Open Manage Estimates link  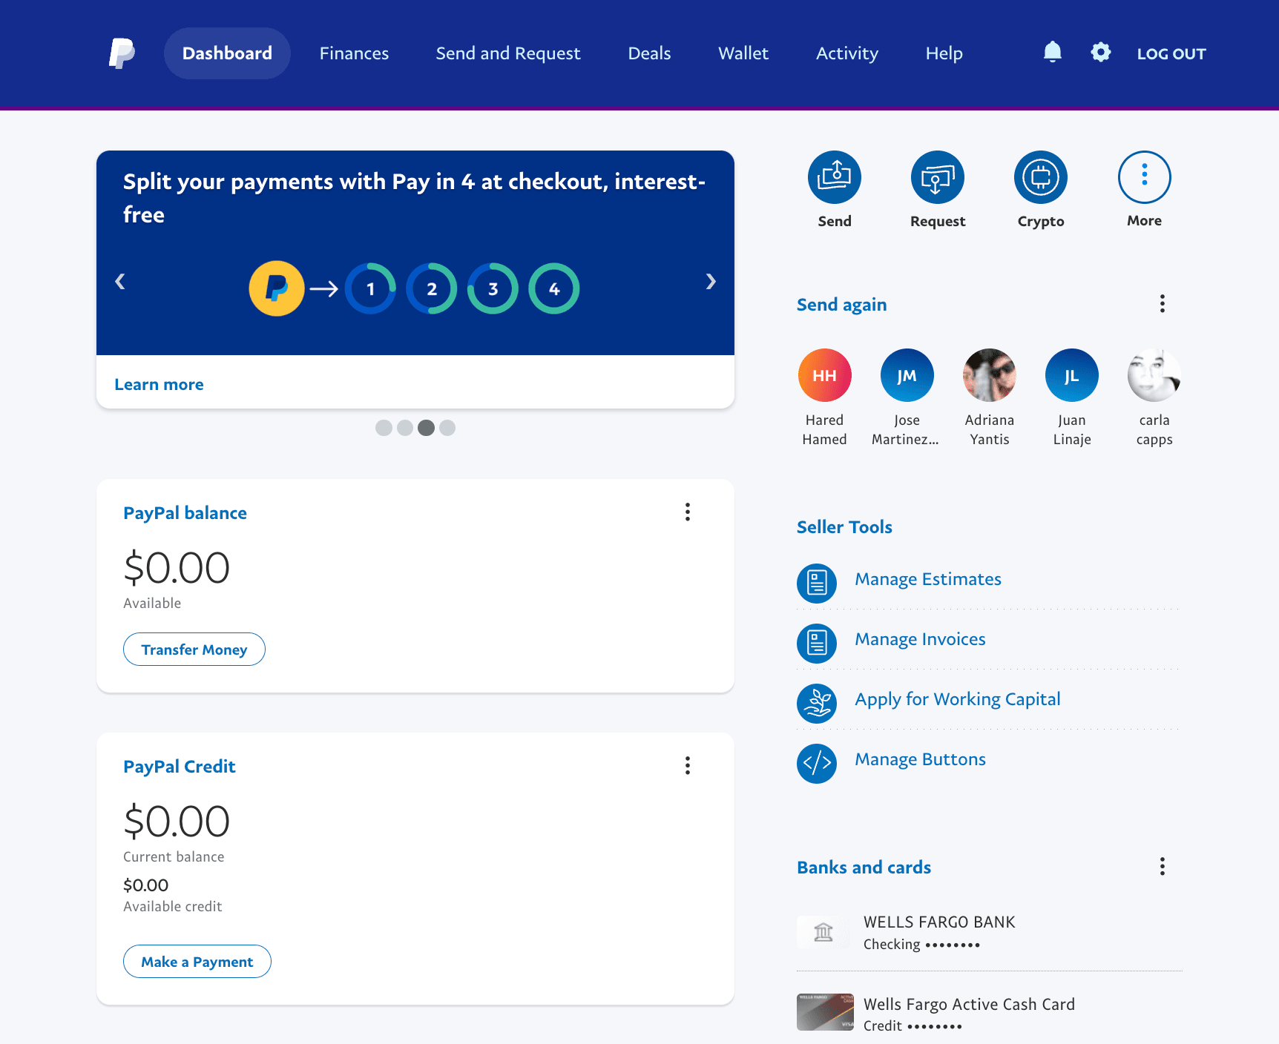928,579
